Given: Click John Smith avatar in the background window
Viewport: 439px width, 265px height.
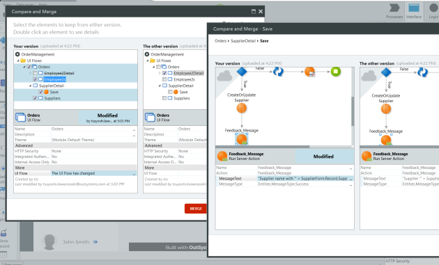Looking at the screenshot, I should (49, 241).
